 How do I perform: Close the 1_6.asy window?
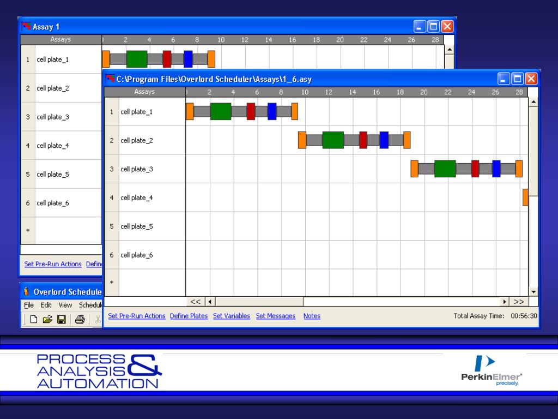[531, 79]
